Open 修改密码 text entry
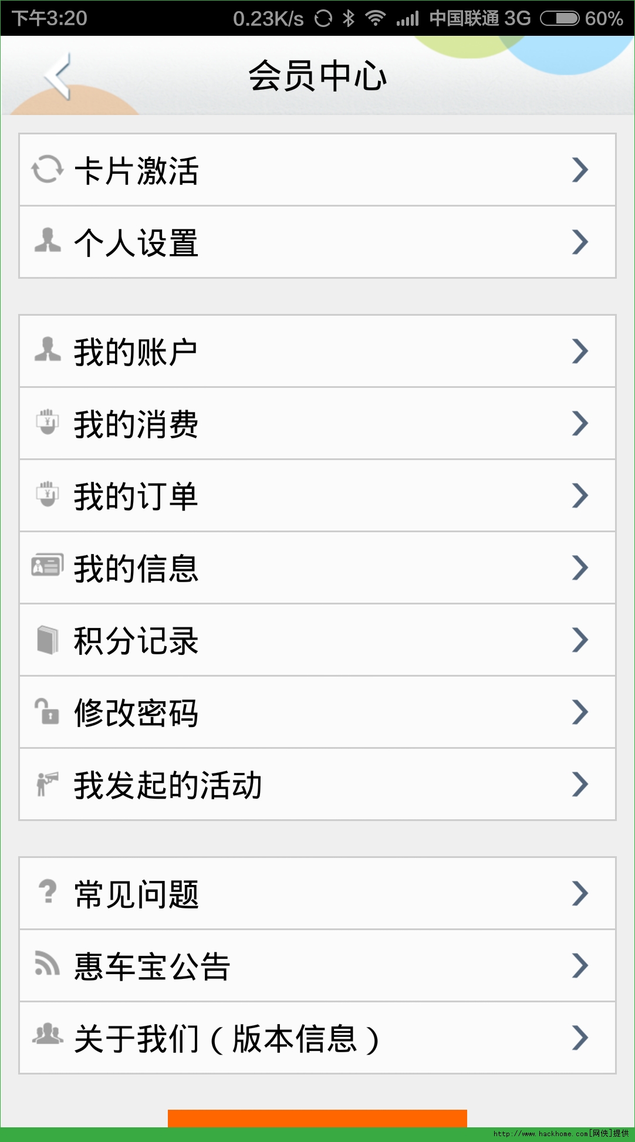 pyautogui.click(x=136, y=713)
